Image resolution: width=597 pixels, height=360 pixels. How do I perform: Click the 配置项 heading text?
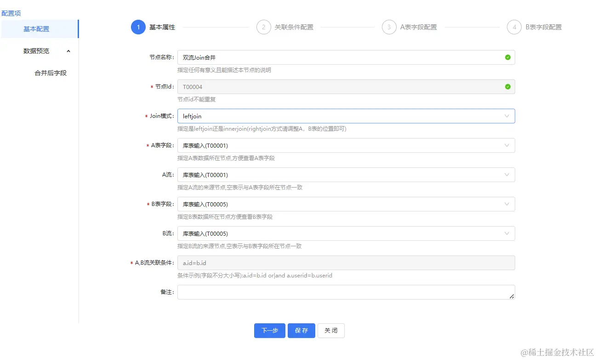click(x=11, y=13)
